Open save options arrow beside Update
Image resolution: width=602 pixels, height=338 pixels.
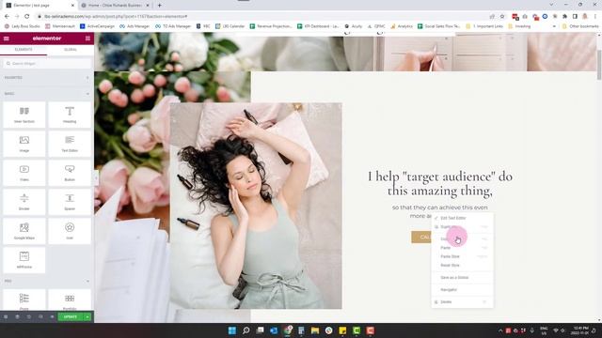87,317
